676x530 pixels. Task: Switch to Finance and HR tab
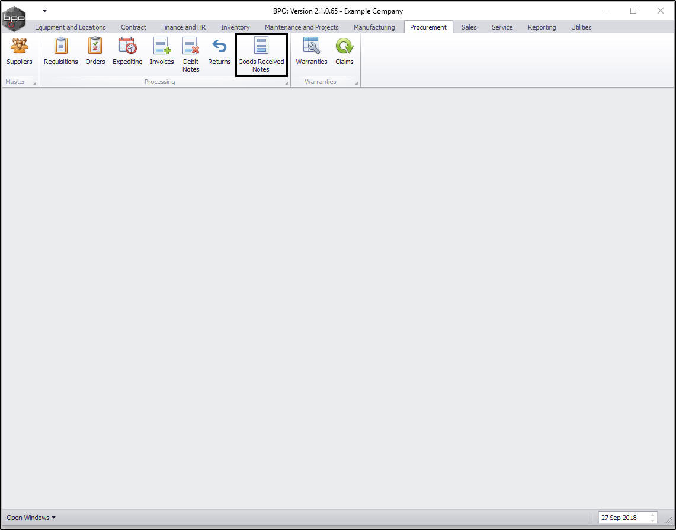pyautogui.click(x=183, y=27)
